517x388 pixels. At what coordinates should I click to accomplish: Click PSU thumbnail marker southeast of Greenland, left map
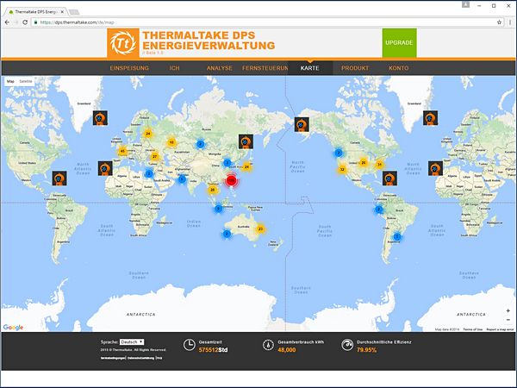coord(100,118)
